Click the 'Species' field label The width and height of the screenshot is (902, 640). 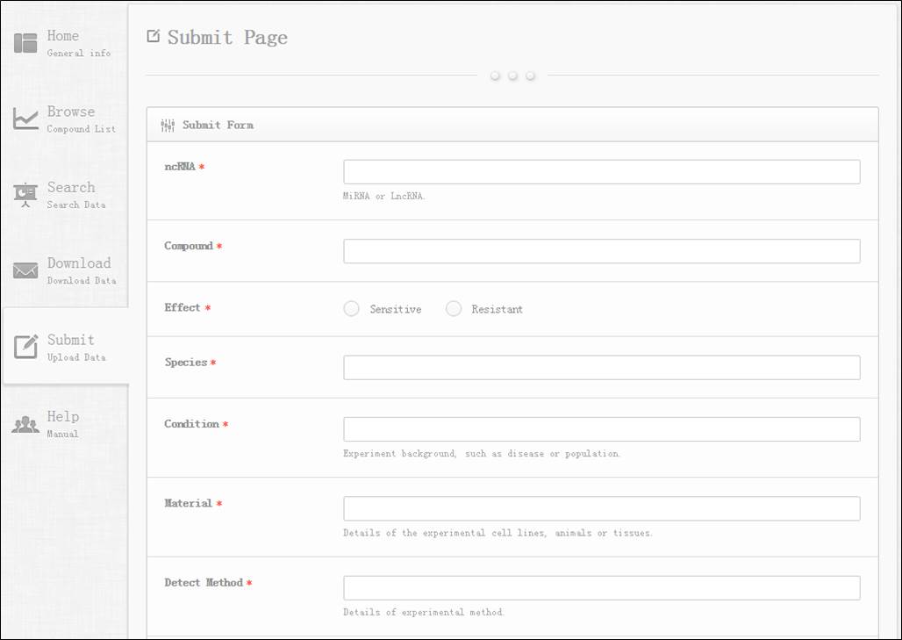(186, 363)
